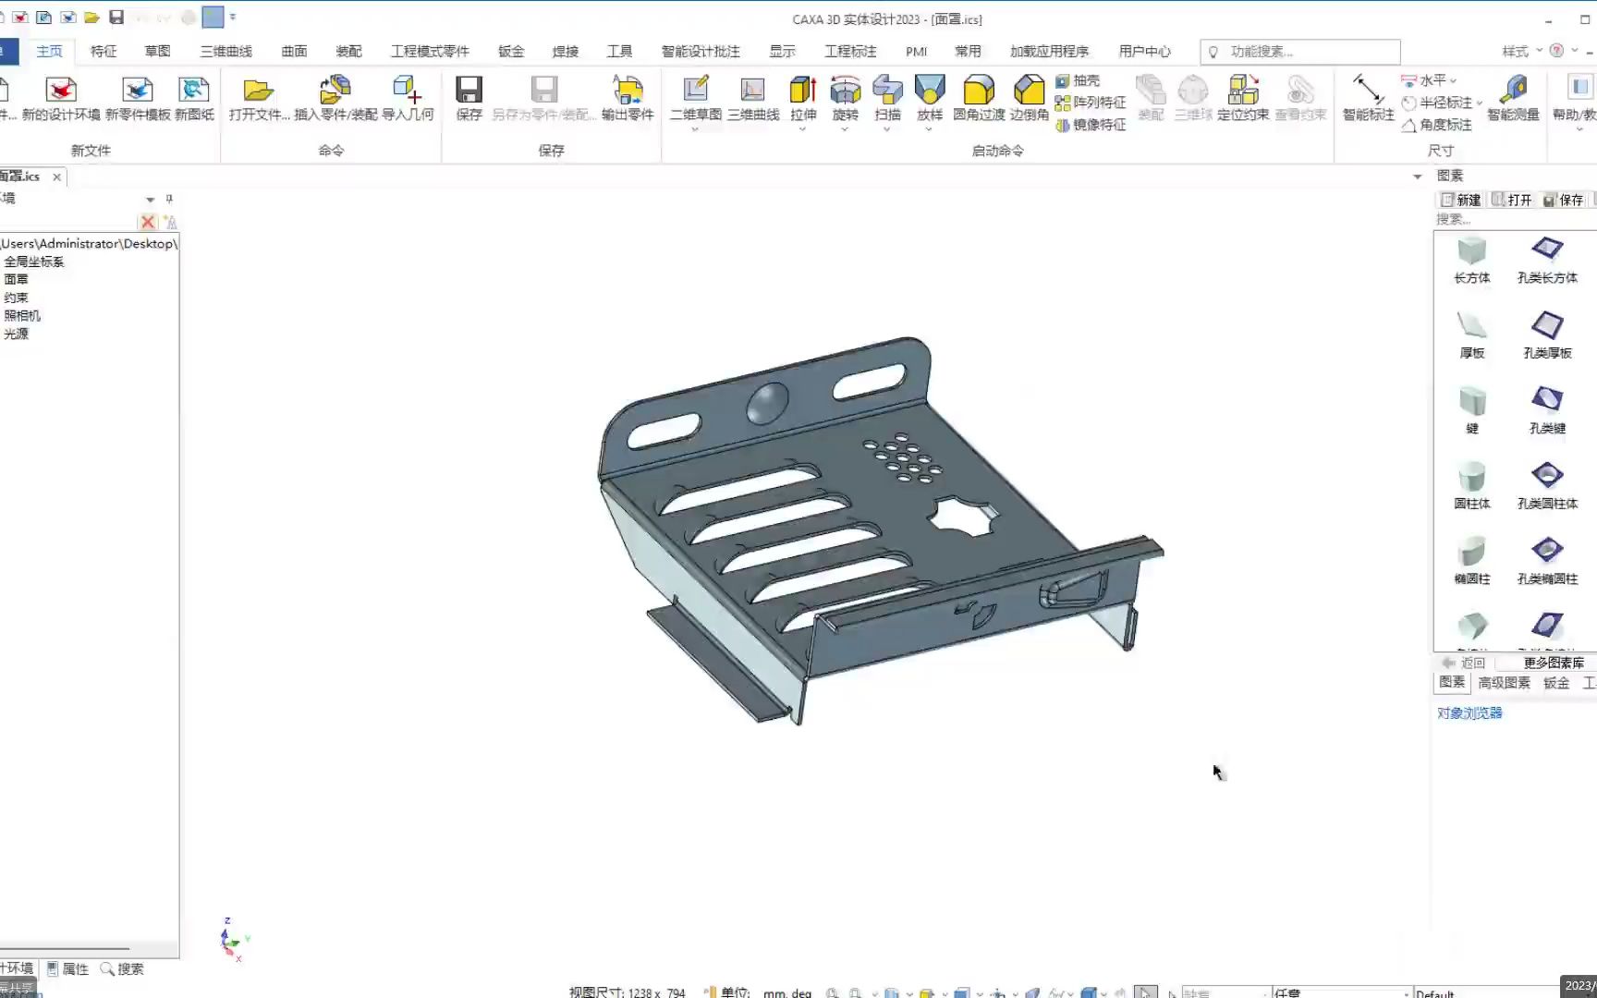Click the 旋转 revolve feature icon
Viewport: 1597px width, 998px height.
845,99
